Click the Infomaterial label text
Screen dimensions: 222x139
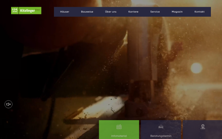[x=119, y=136]
